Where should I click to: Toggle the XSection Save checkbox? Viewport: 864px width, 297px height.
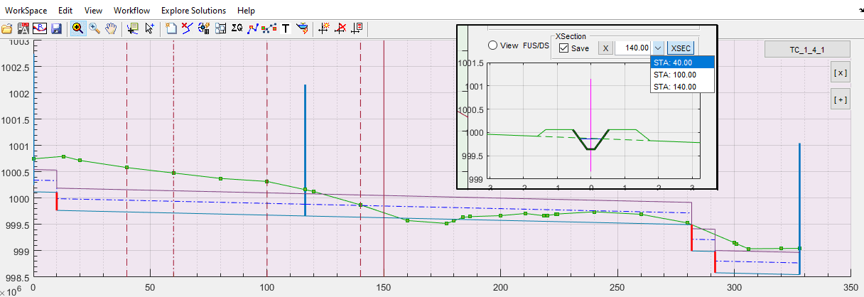[564, 48]
